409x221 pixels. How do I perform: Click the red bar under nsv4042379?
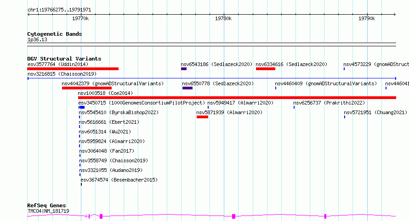87,88
